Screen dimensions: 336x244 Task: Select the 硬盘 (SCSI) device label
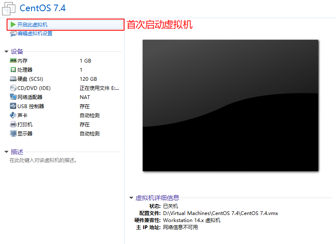point(30,79)
